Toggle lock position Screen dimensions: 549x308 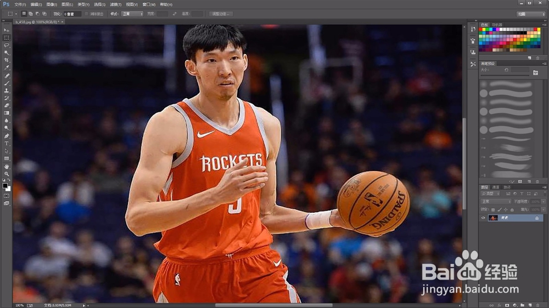(x=506, y=210)
